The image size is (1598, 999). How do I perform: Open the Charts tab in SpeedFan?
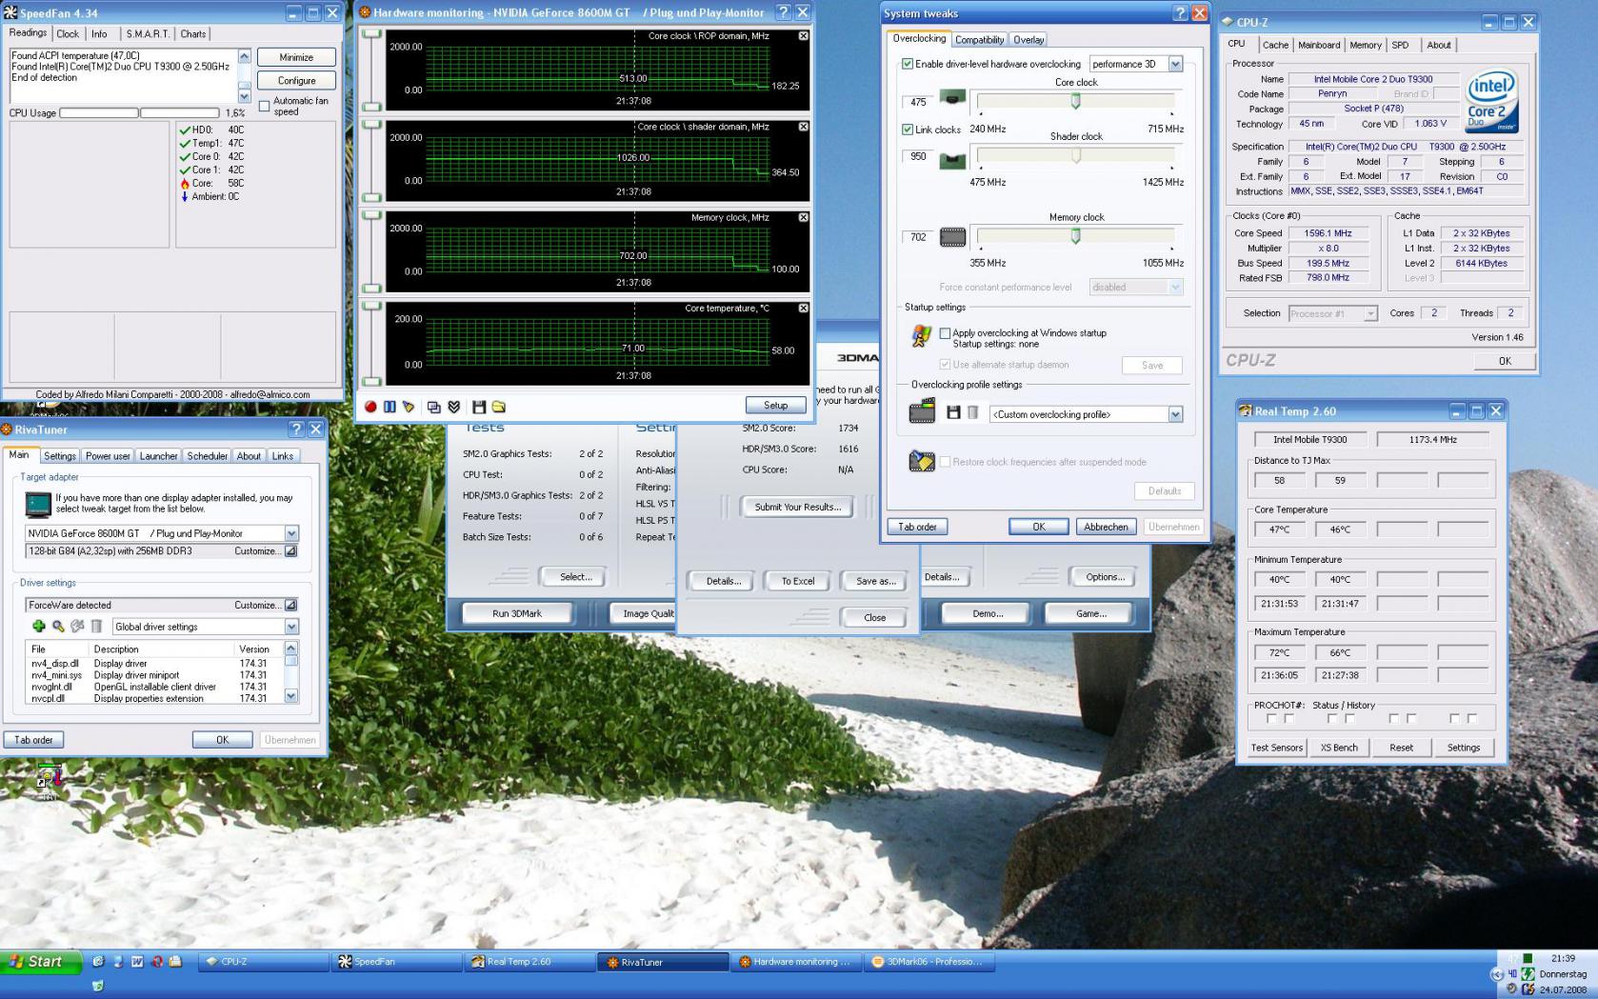pyautogui.click(x=193, y=34)
